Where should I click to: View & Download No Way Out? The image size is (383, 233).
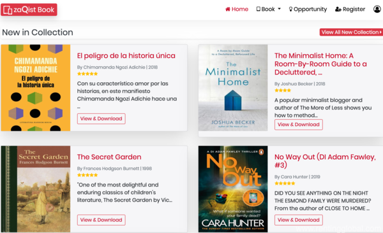pos(299,220)
